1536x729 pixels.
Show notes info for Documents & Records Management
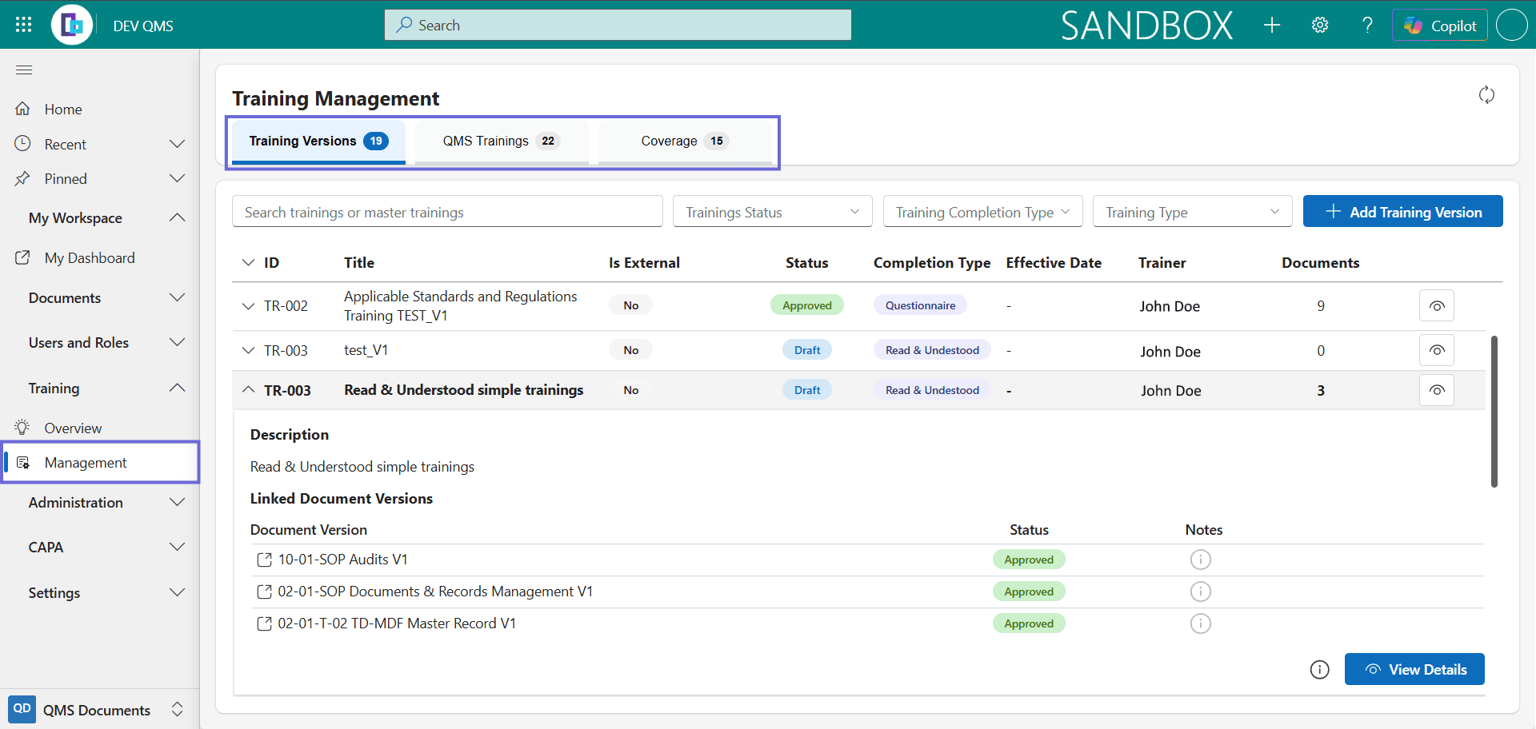pos(1200,592)
